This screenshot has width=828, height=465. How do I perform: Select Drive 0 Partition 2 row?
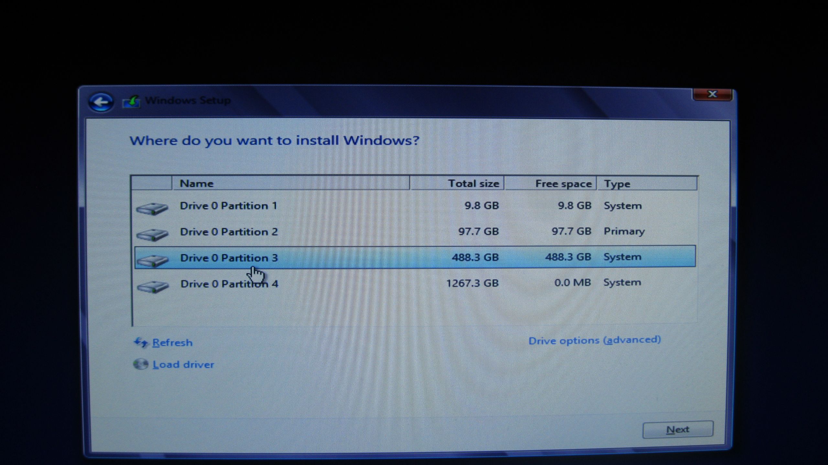click(415, 232)
